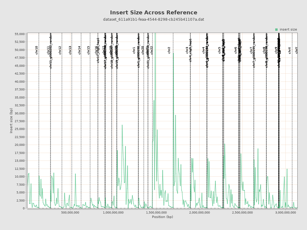The height and width of the screenshot is (230, 307).
Task: Select the chrX chromosome label
Action: pos(290,50)
